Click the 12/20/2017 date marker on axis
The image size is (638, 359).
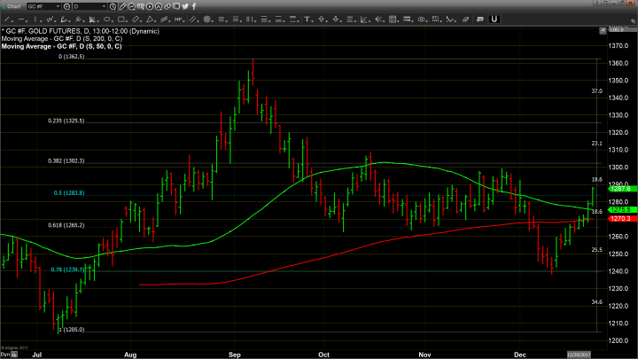pos(580,353)
